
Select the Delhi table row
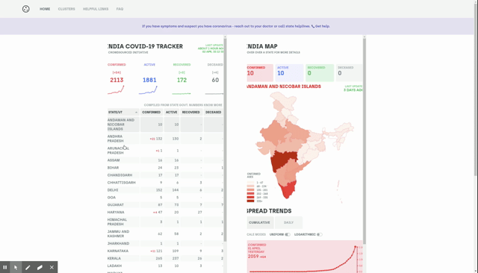(x=166, y=190)
